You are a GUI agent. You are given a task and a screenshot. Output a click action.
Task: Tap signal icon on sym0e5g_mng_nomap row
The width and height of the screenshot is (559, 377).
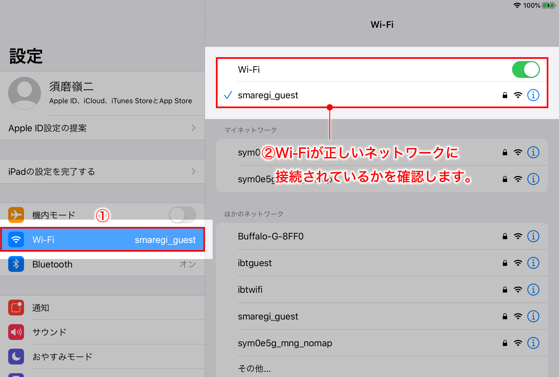pyautogui.click(x=518, y=343)
